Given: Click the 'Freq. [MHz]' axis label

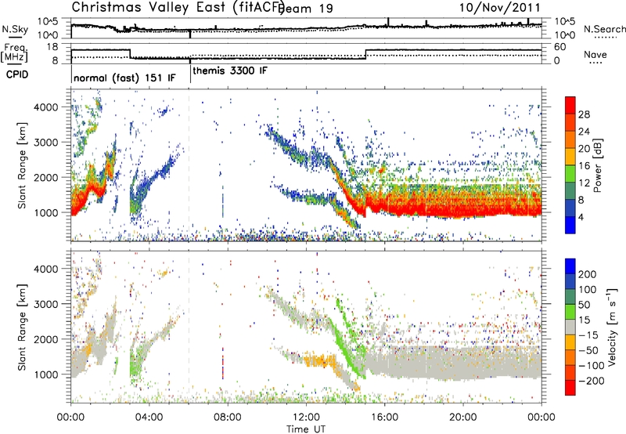Looking at the screenshot, I should pos(15,53).
